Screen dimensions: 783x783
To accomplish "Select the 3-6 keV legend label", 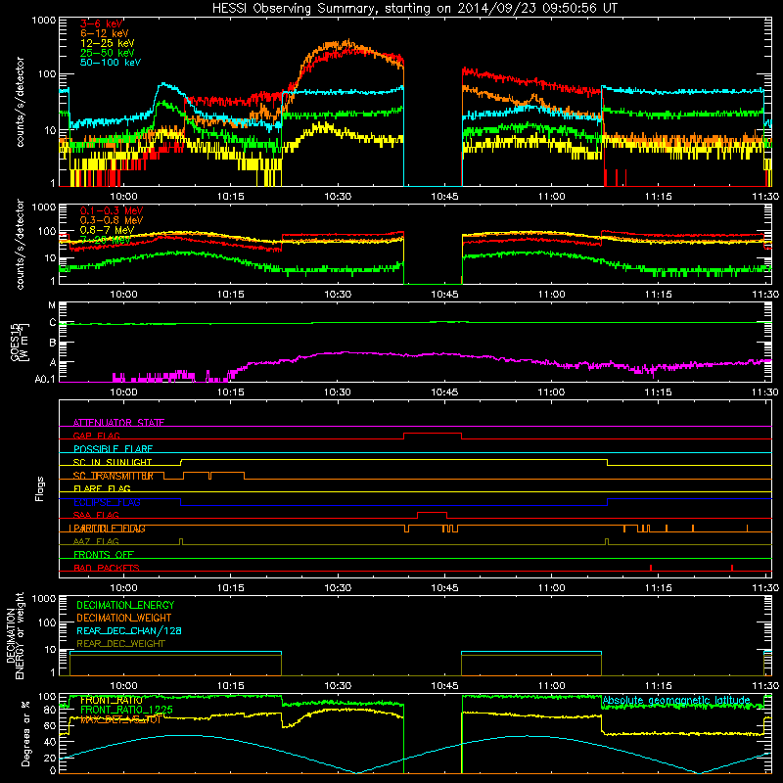I will (x=102, y=23).
